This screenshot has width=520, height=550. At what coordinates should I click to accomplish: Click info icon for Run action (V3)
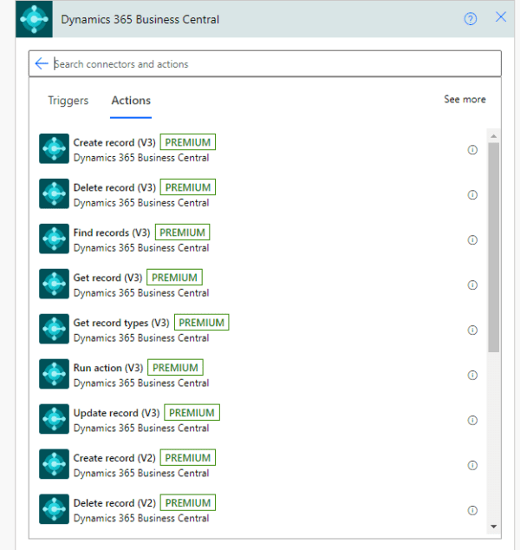coord(472,375)
